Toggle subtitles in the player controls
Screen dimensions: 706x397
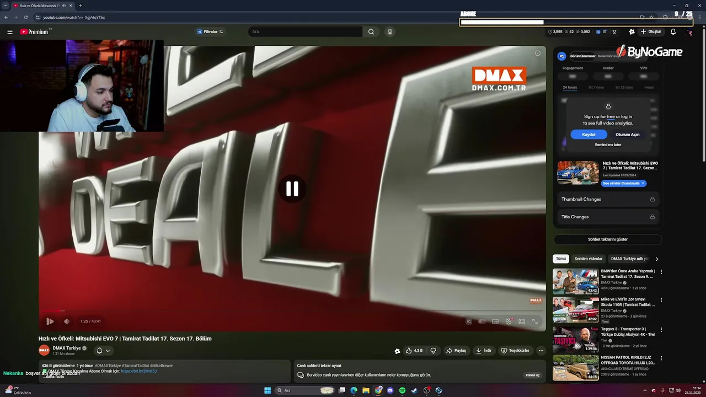click(495, 321)
